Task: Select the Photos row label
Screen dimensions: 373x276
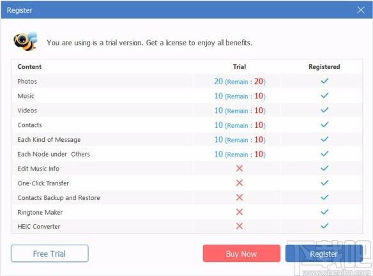Action: pos(27,81)
